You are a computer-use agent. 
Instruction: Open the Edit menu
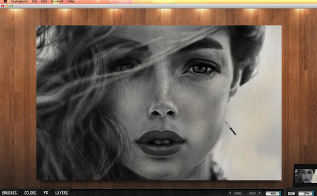tap(44, 1)
